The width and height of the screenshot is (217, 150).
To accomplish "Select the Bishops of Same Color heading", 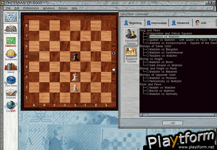I will (x=155, y=46).
